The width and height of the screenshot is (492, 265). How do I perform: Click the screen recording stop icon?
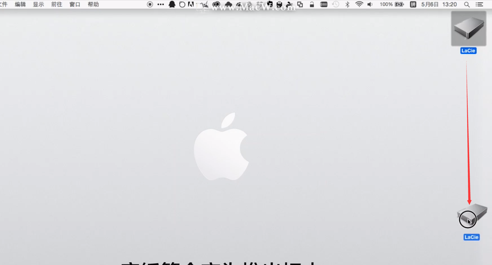point(150,4)
